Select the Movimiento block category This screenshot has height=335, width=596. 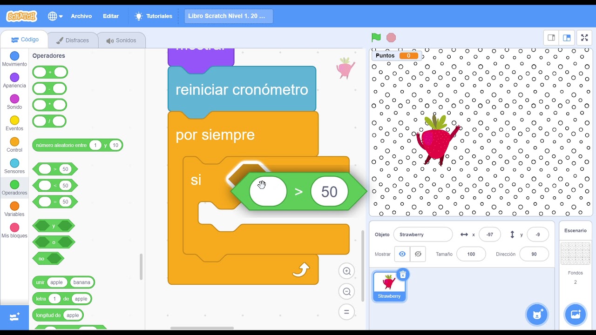[x=14, y=59]
